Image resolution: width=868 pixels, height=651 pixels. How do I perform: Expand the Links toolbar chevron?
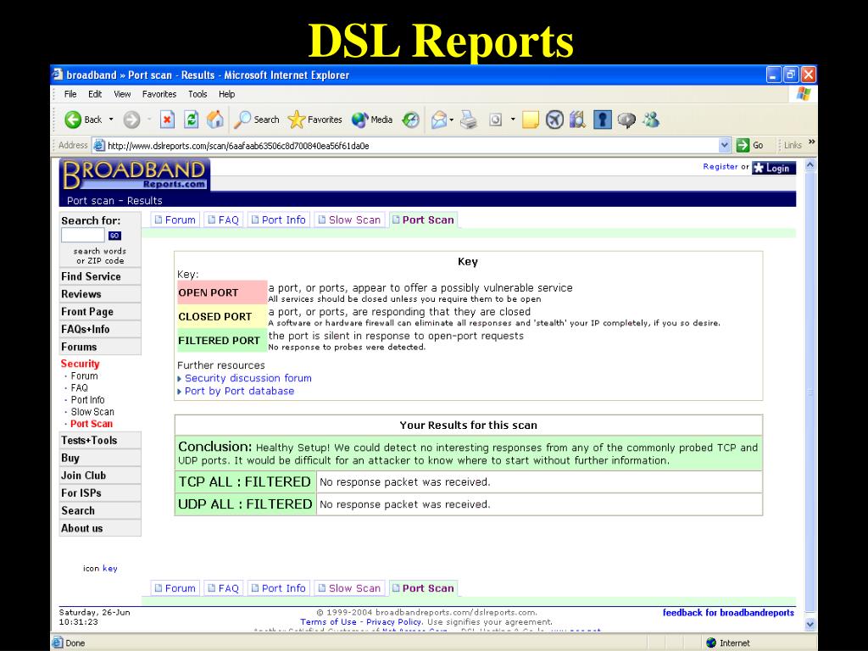click(811, 142)
